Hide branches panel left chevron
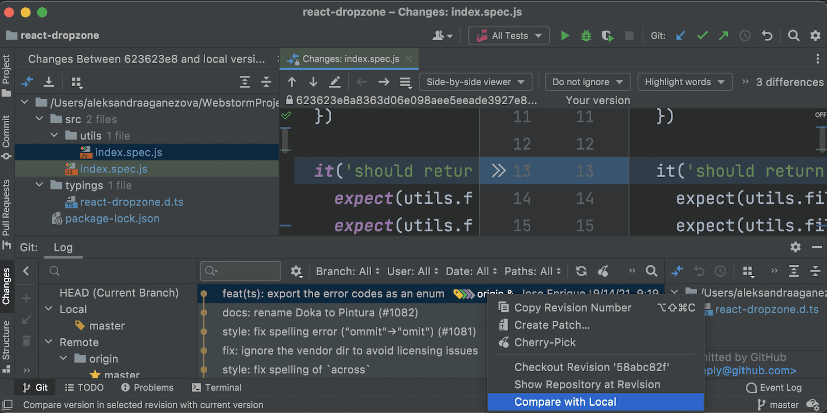This screenshot has height=413, width=827. coord(26,271)
